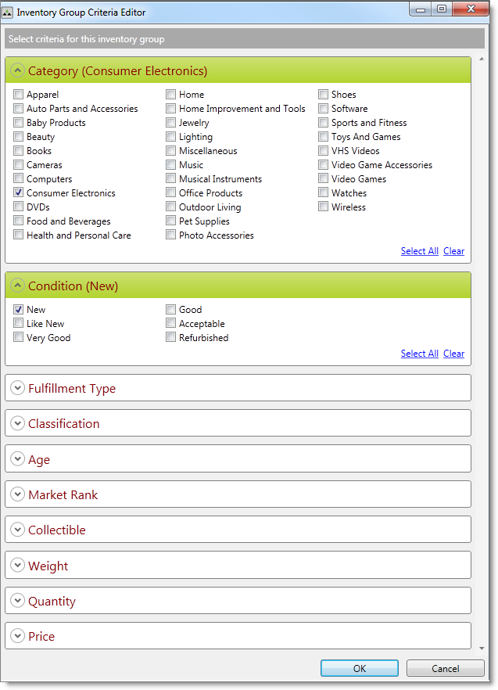Click the Age section chevron icon
The image size is (498, 690).
[17, 459]
